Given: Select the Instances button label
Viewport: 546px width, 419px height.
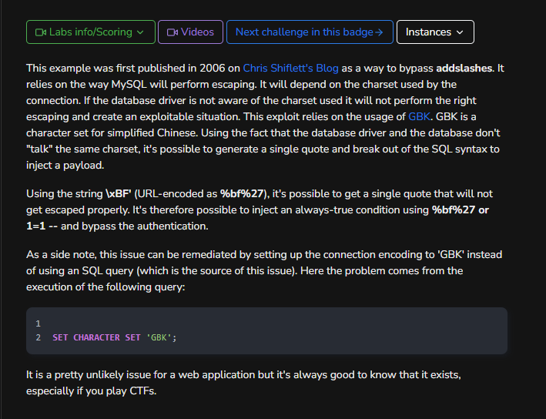Looking at the screenshot, I should 428,32.
